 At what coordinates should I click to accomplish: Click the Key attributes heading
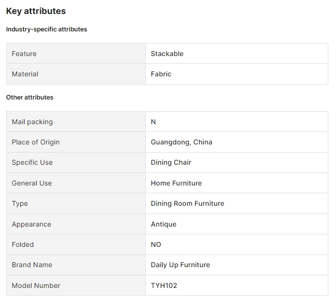36,11
